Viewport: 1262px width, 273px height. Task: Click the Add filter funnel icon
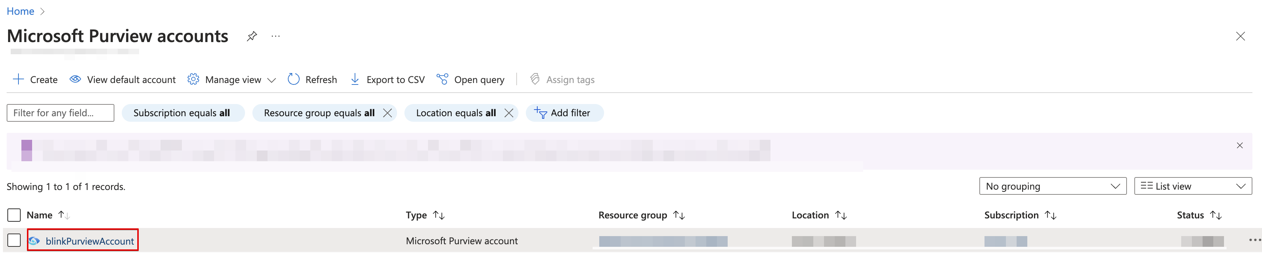(x=540, y=113)
